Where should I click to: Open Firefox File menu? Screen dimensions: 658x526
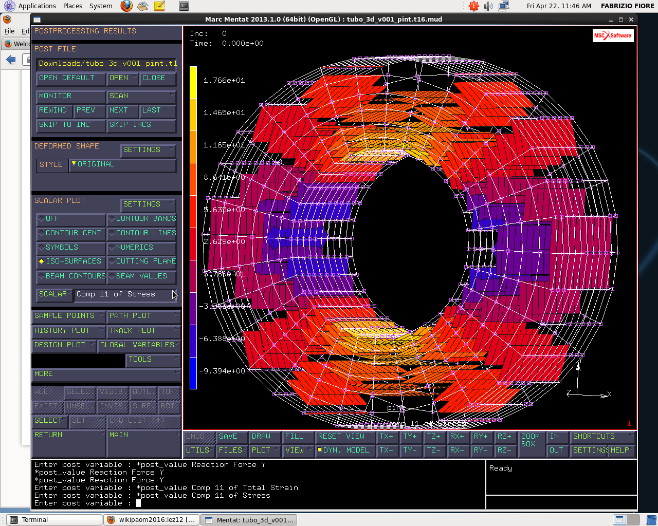coord(9,31)
